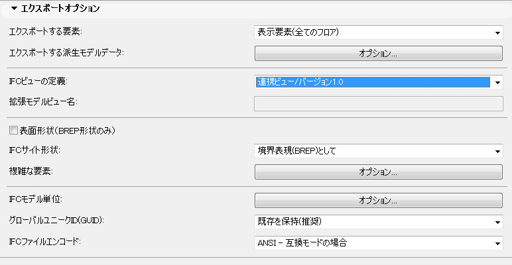
Task: Open the IFCサイト形状 dropdown
Action: click(x=378, y=151)
